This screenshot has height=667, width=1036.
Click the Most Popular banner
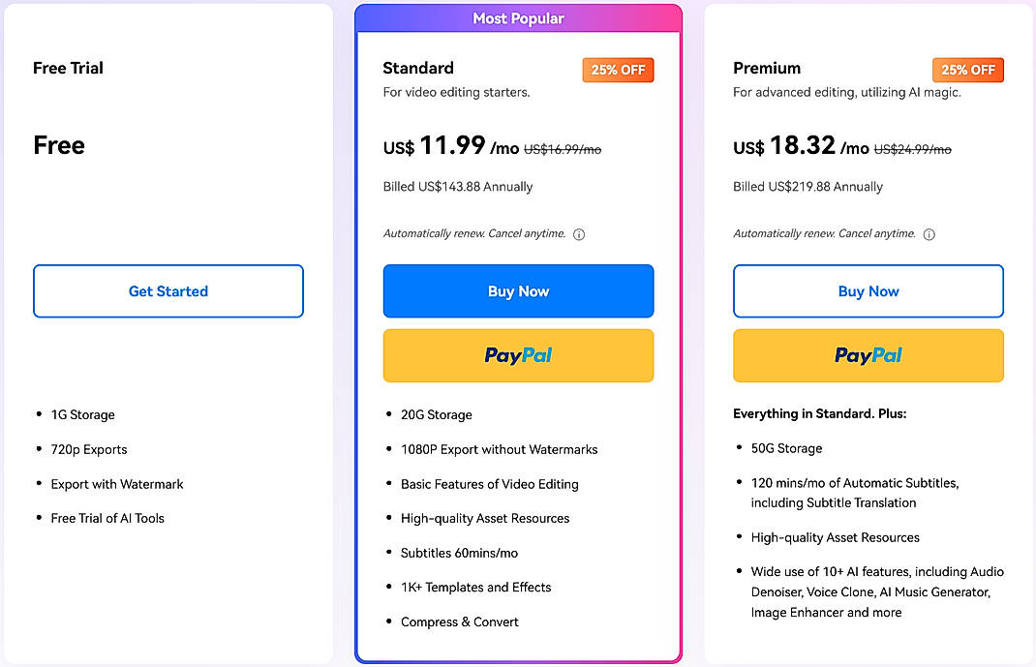[518, 17]
